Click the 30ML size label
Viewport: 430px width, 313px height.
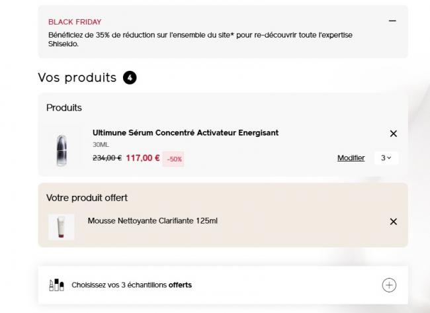(101, 144)
